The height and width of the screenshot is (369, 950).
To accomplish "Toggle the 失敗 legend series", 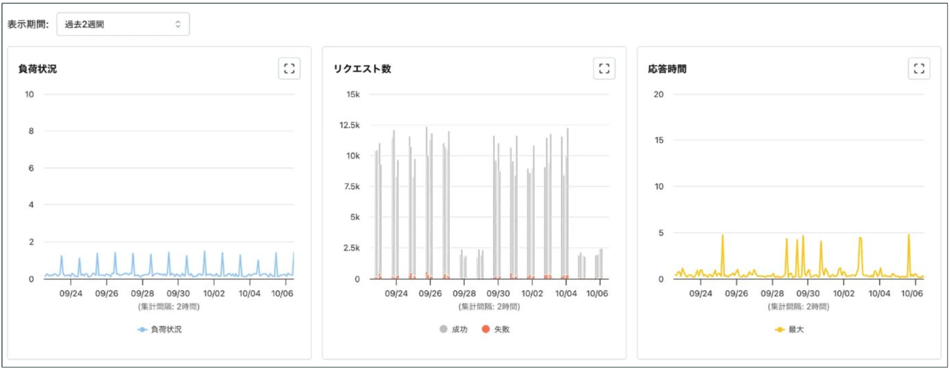I will [495, 329].
